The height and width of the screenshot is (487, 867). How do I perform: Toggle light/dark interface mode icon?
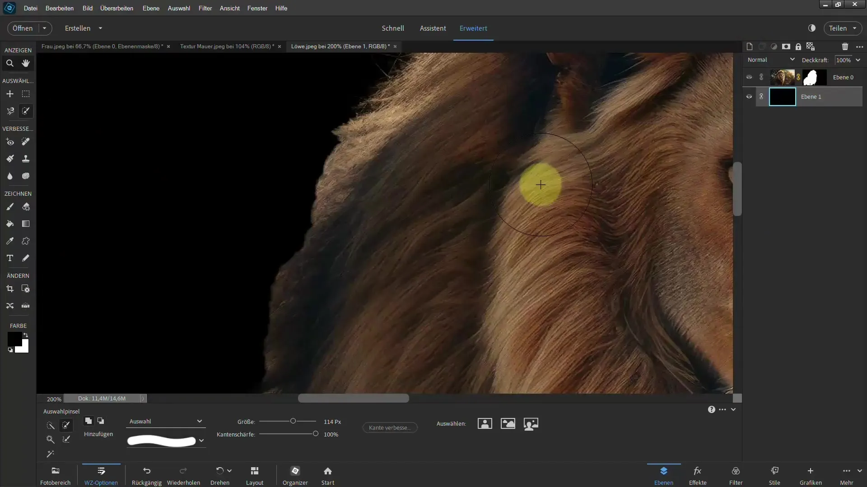click(x=812, y=28)
